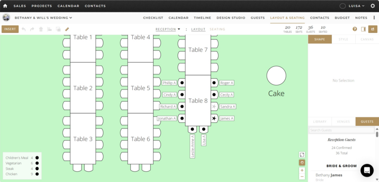Go to the Guests project tab
Viewport: 379px width, 182px height.
click(258, 18)
